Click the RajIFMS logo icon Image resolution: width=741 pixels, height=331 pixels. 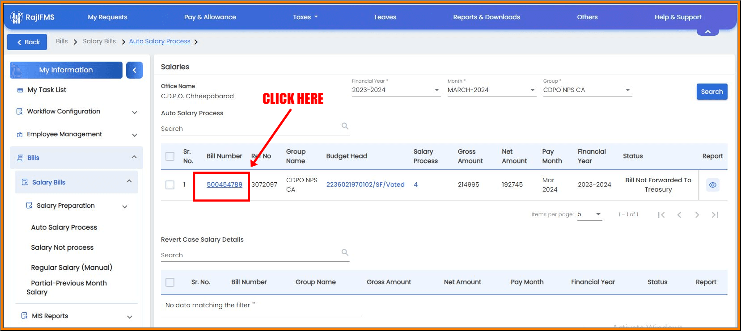(x=17, y=17)
